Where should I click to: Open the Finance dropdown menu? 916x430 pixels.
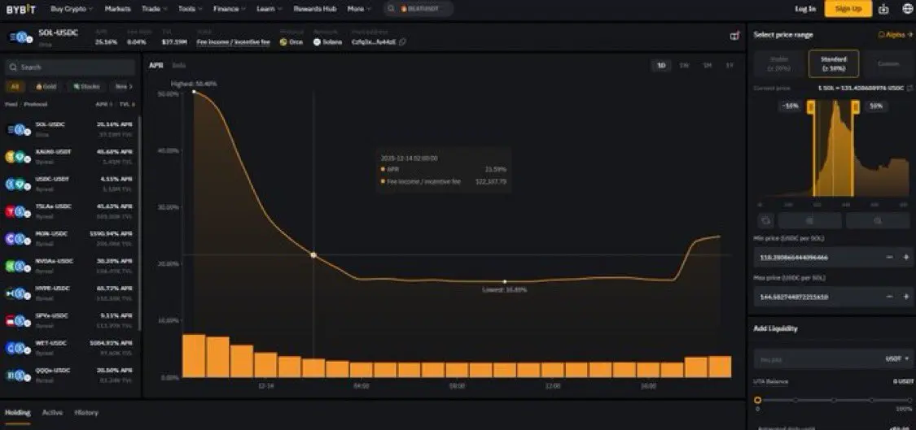(230, 9)
